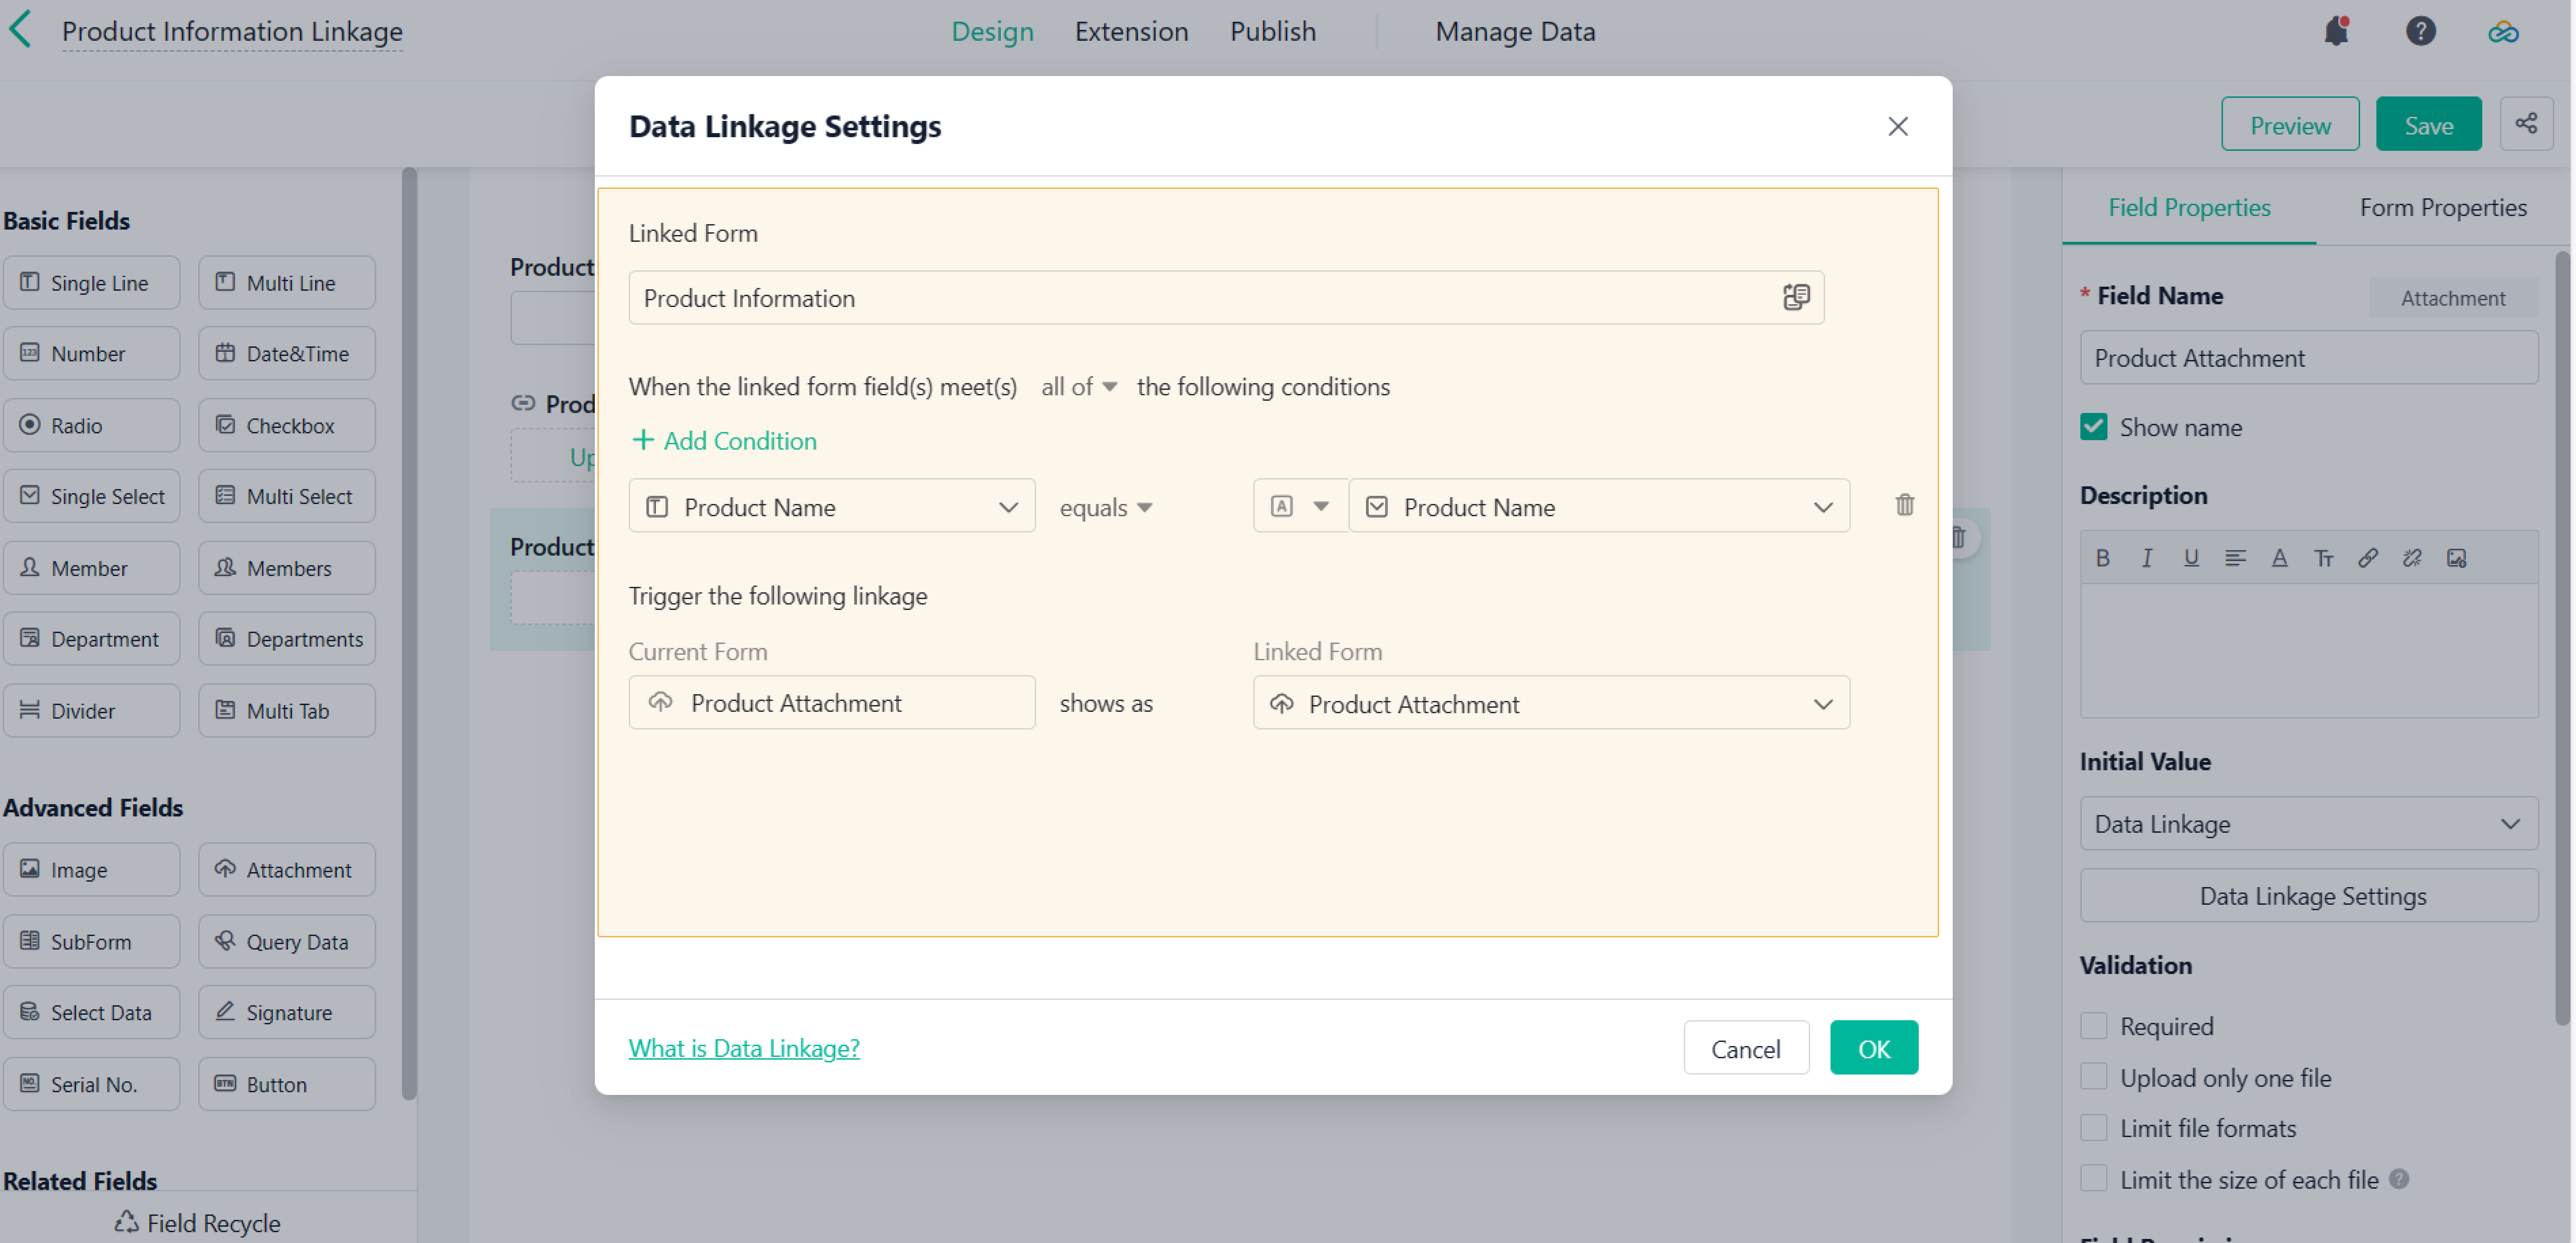Image resolution: width=2576 pixels, height=1243 pixels.
Task: Open What is Data Linkage? link
Action: click(744, 1048)
